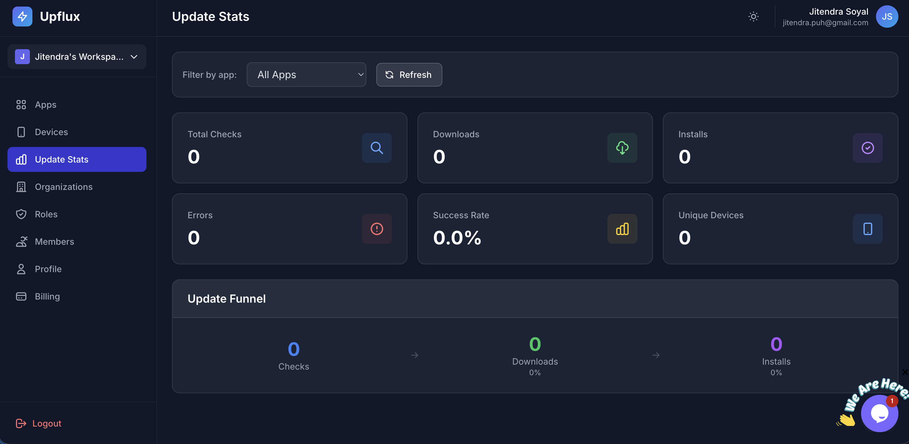Click the Total Checks magnifier icon
Viewport: 909px width, 444px height.
coord(377,148)
